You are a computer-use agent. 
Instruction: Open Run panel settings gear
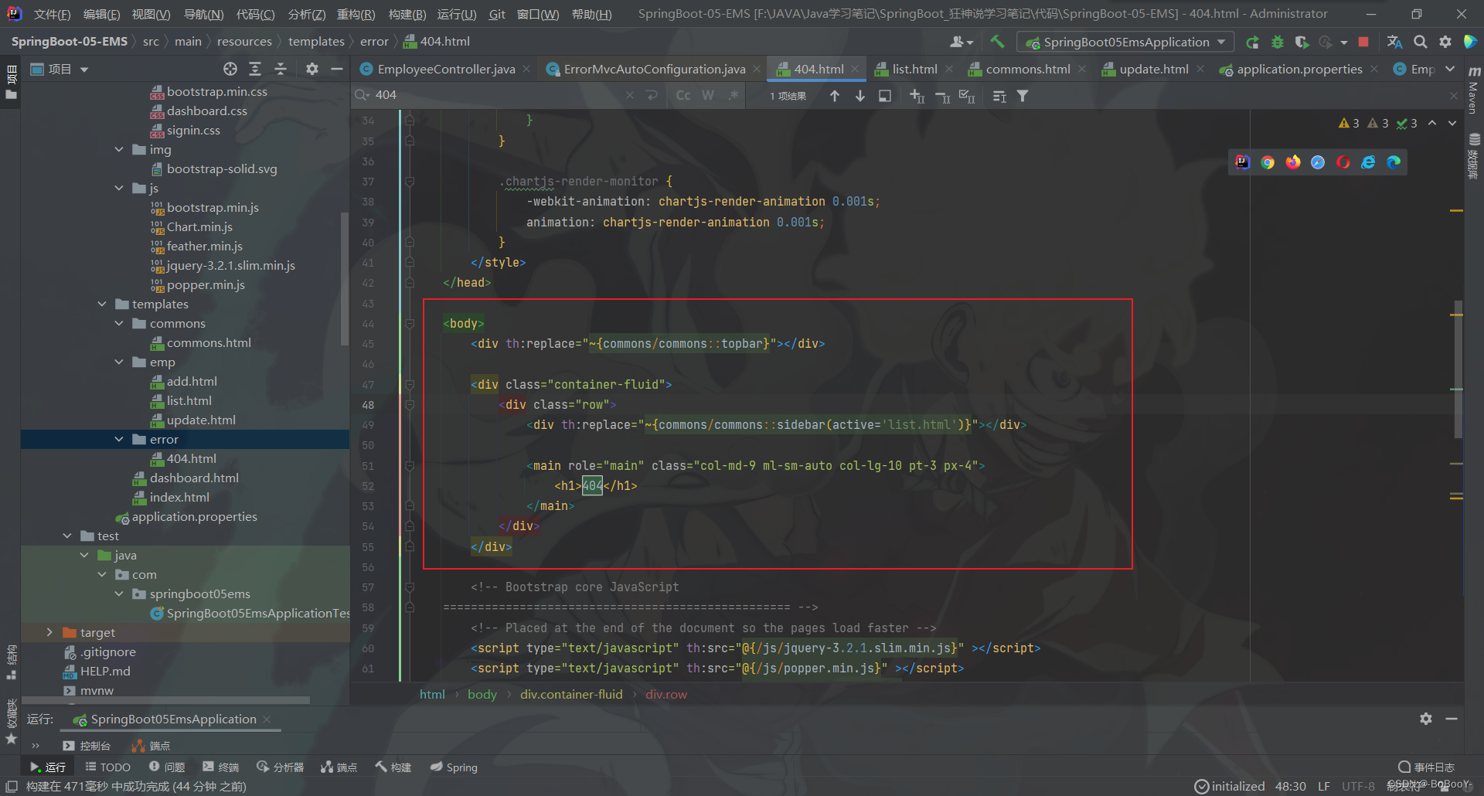point(1426,719)
